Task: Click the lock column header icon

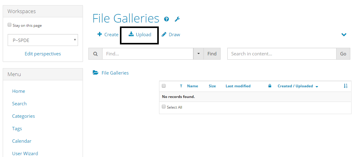Action: click(270, 86)
